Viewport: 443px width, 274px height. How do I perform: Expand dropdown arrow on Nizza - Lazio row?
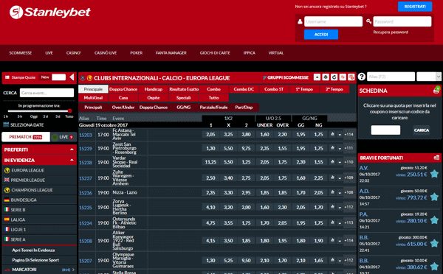point(340,193)
